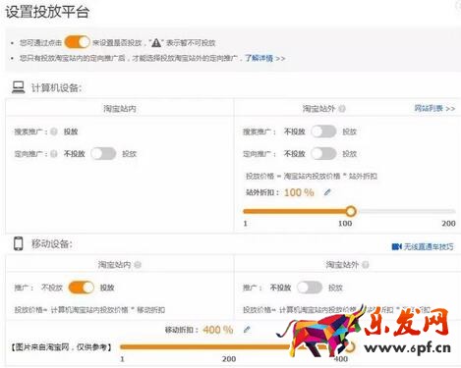Edit 站外折扣 with the pencil icon
Image resolution: width=461 pixels, height=368 pixels.
tap(327, 192)
